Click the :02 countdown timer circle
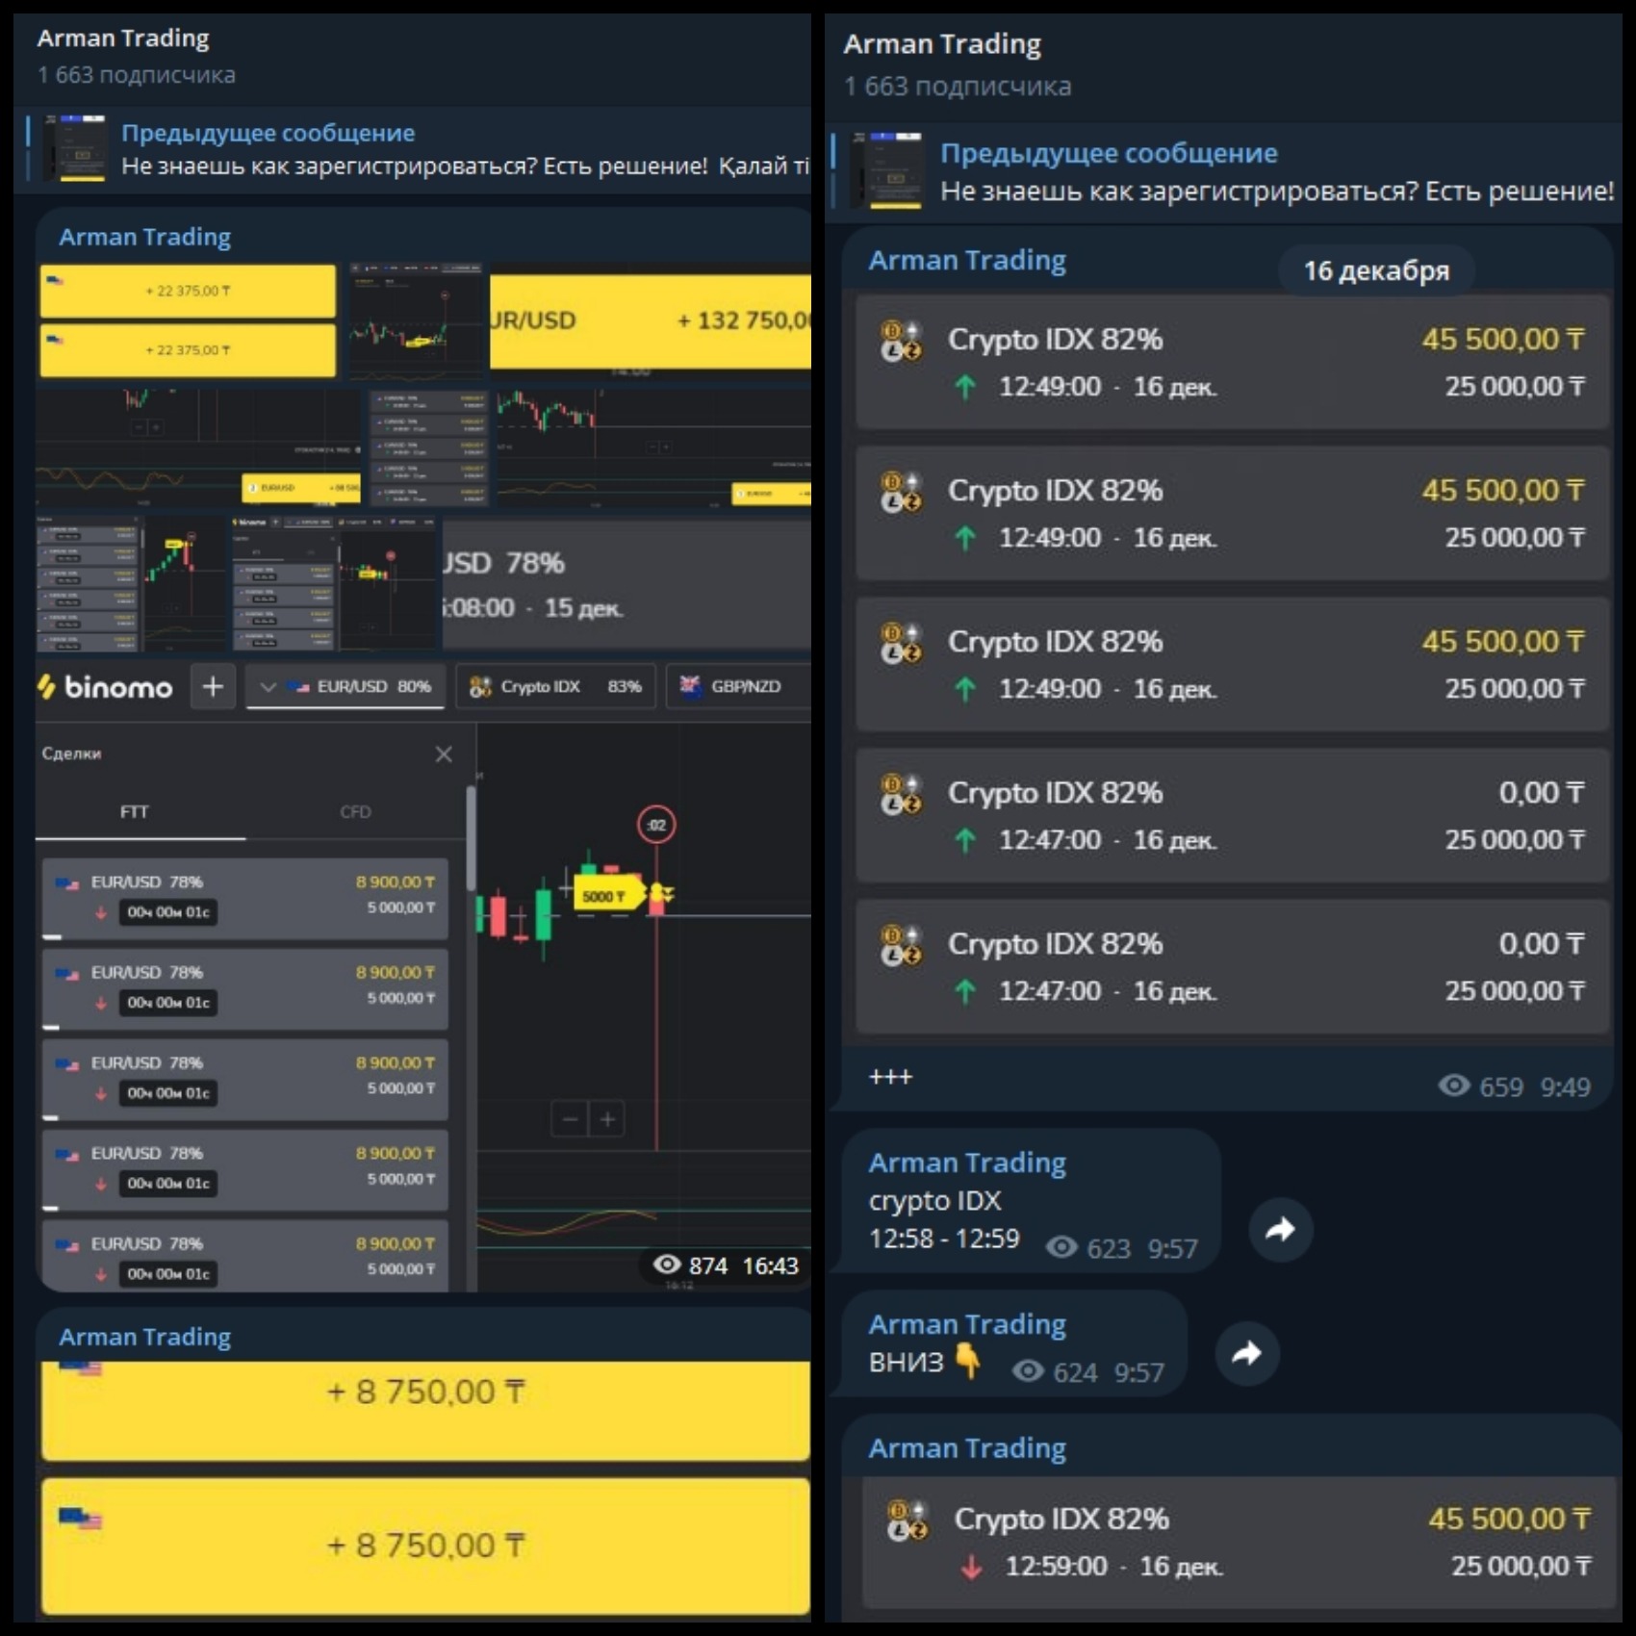This screenshot has width=1636, height=1636. tap(656, 825)
